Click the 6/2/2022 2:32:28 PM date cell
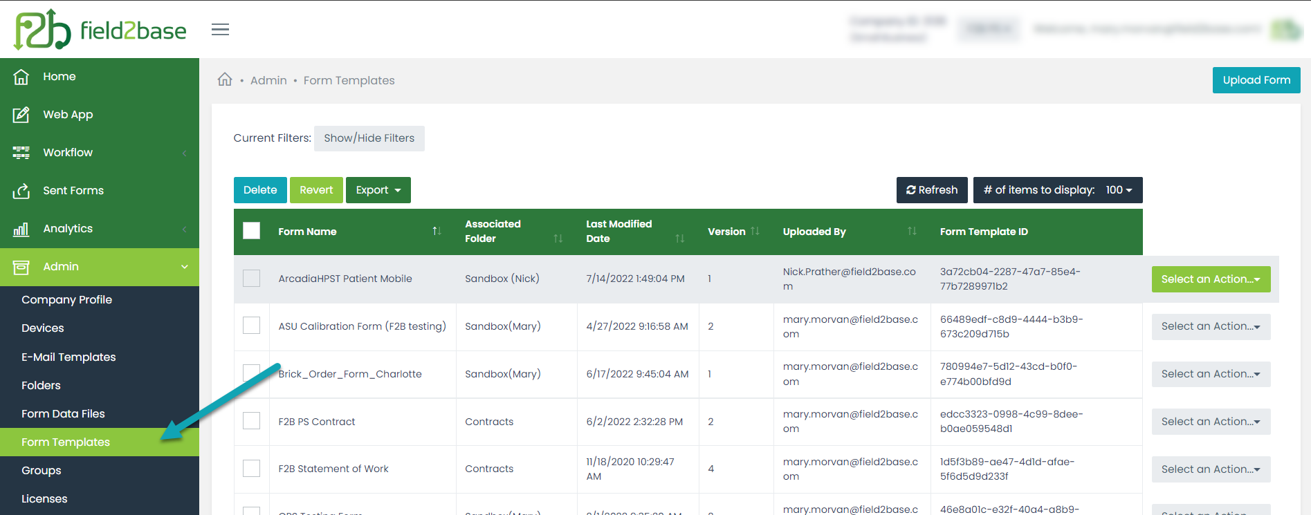 [x=634, y=422]
